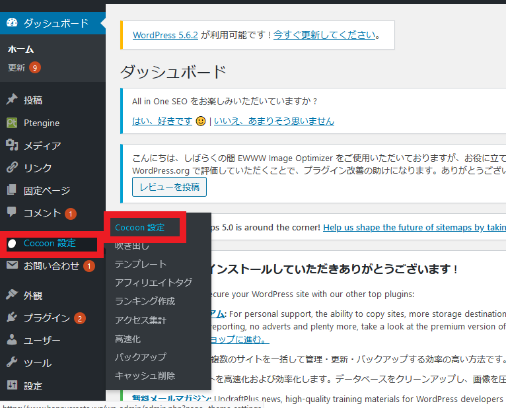The height and width of the screenshot is (408, 506).
Task: Click the sliders icon beside 設定
Action: [x=12, y=385]
